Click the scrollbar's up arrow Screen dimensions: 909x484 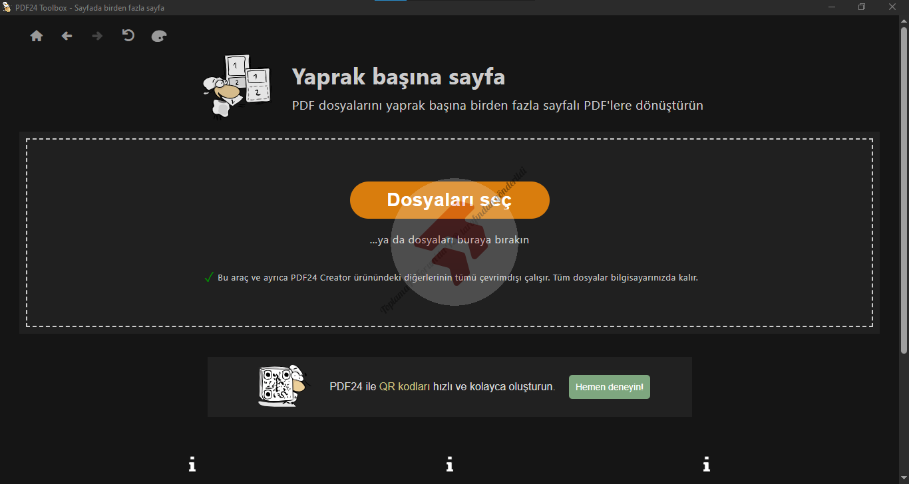[904, 21]
